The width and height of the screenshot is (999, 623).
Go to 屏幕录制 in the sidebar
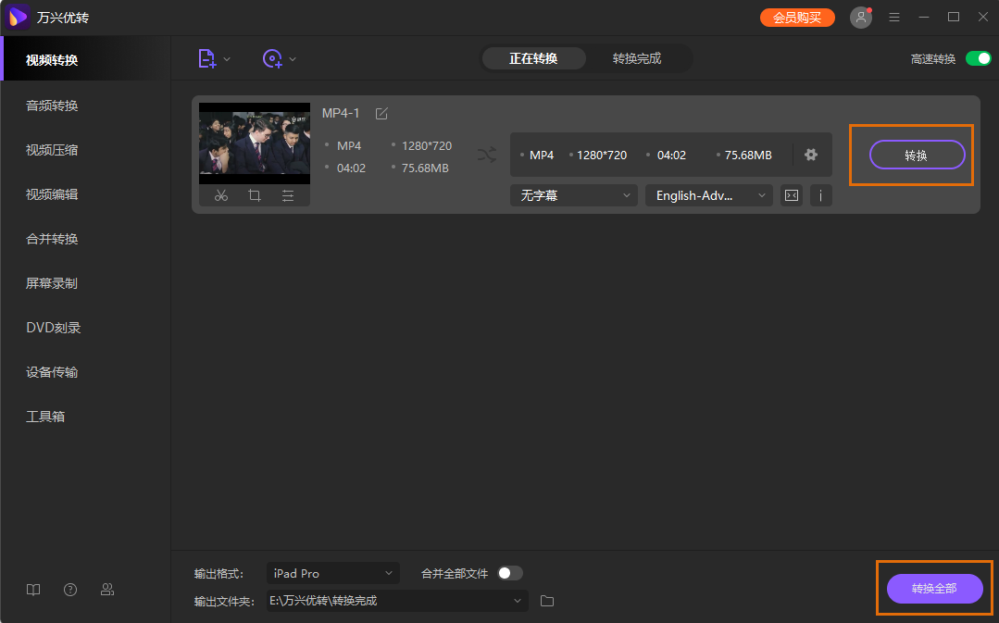pyautogui.click(x=52, y=283)
